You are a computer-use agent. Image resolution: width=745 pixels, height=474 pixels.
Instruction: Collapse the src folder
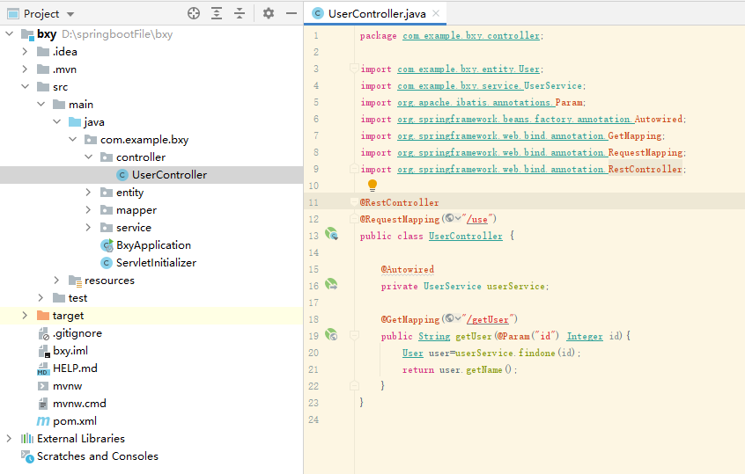point(26,86)
